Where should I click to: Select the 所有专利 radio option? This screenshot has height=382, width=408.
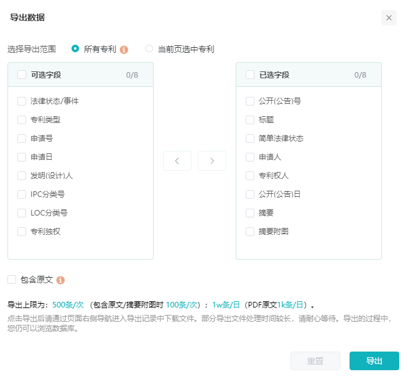click(75, 48)
